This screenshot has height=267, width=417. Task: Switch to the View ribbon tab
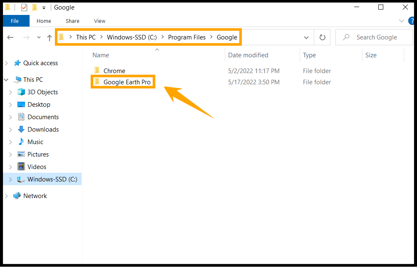[99, 21]
